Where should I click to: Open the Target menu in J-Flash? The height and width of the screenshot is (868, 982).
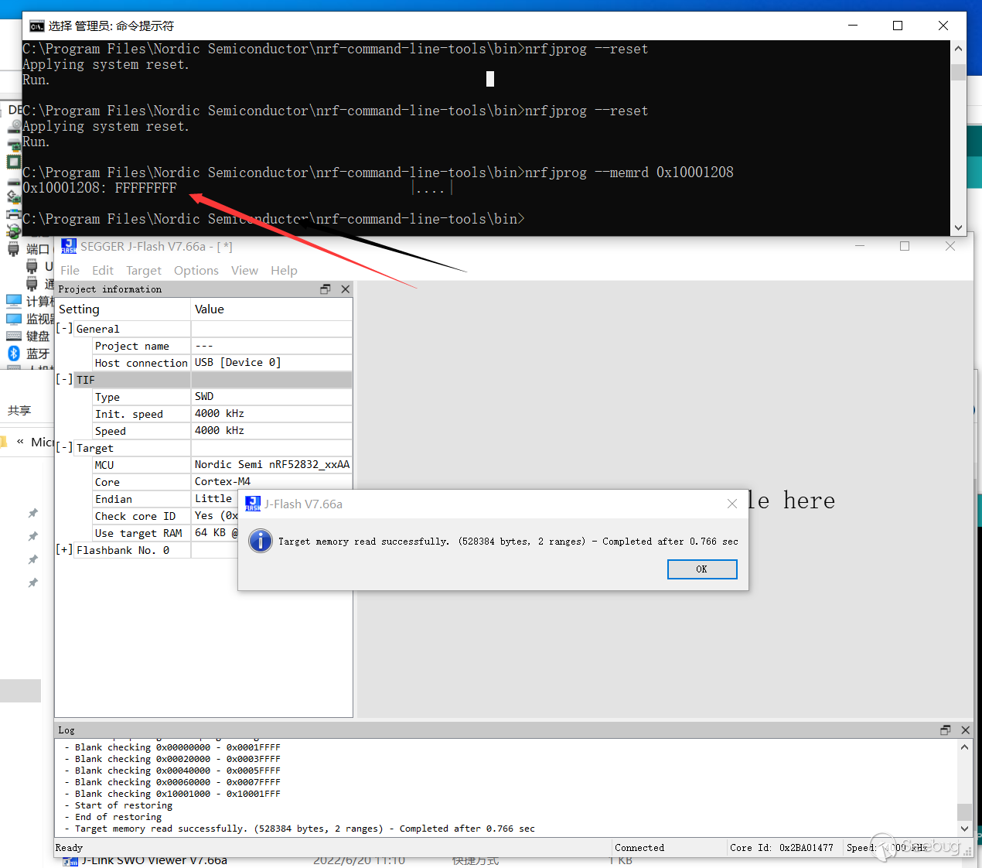point(144,270)
